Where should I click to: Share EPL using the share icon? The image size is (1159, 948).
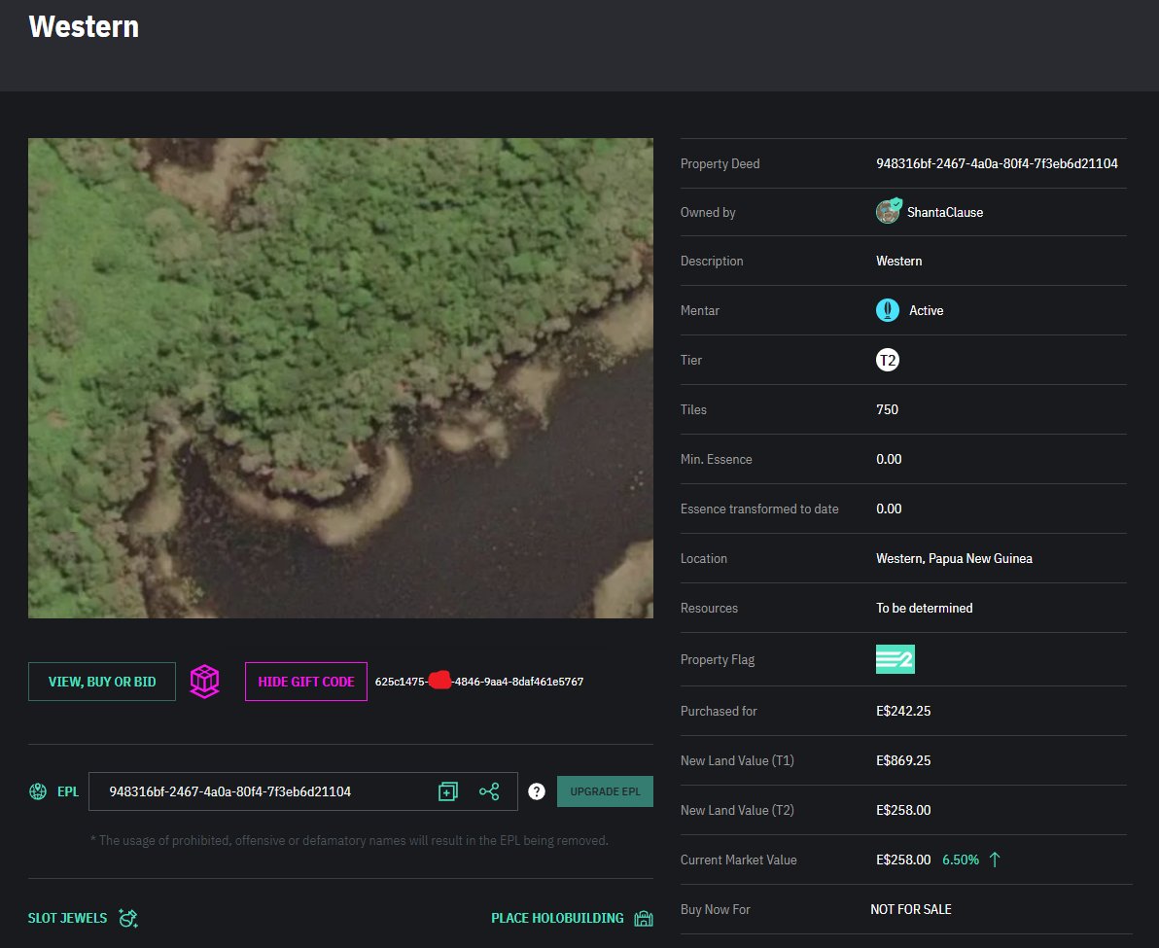point(489,791)
